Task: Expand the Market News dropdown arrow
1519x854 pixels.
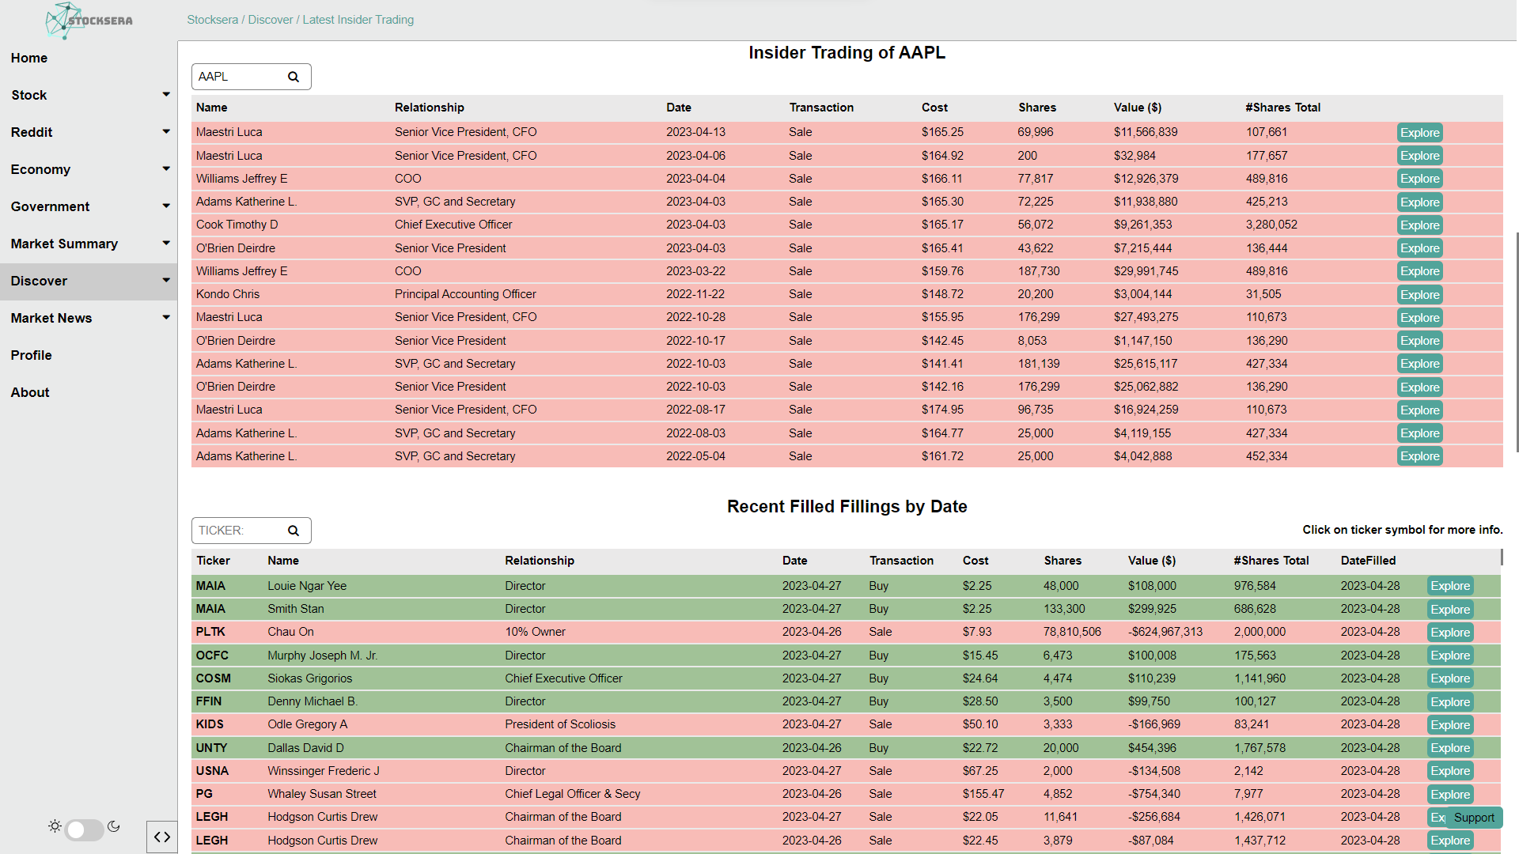Action: (x=165, y=318)
